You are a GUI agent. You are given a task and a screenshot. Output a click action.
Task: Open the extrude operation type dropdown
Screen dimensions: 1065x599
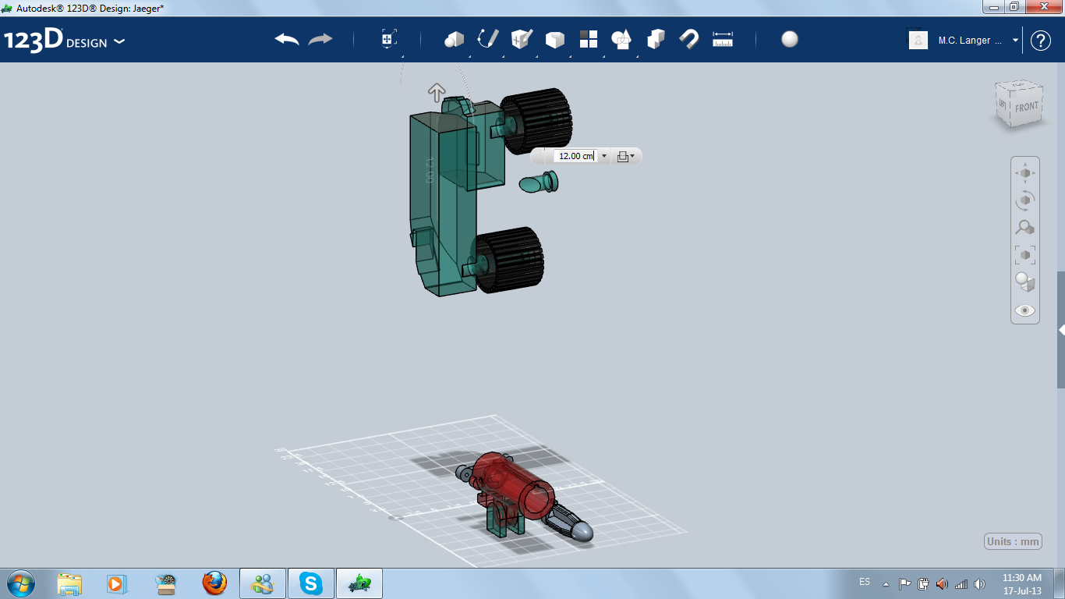point(625,156)
